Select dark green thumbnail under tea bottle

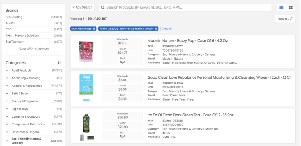click(91, 137)
